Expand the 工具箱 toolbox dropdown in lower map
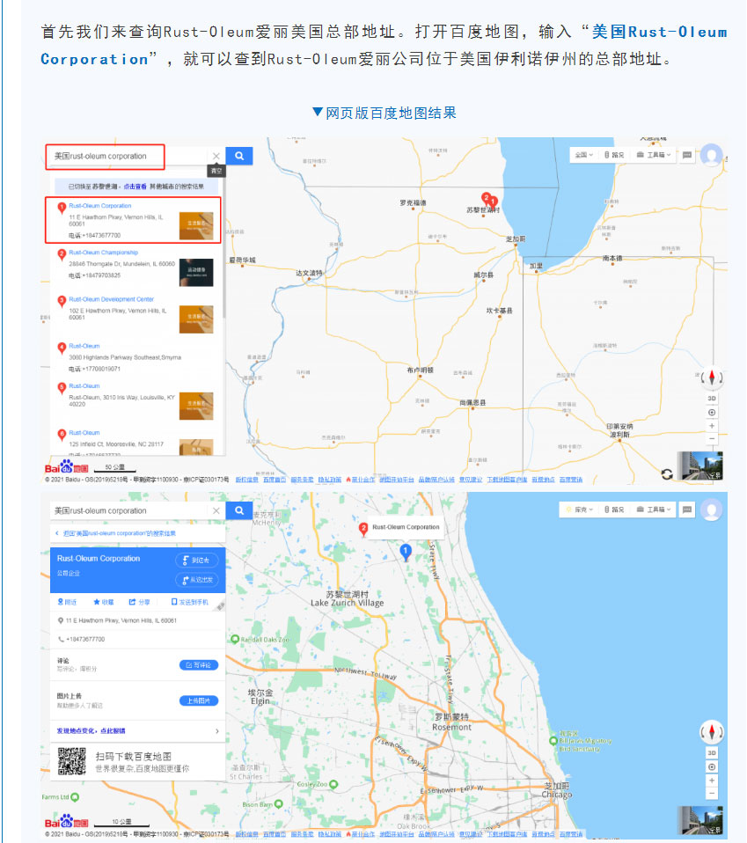The image size is (747, 843). pyautogui.click(x=654, y=509)
